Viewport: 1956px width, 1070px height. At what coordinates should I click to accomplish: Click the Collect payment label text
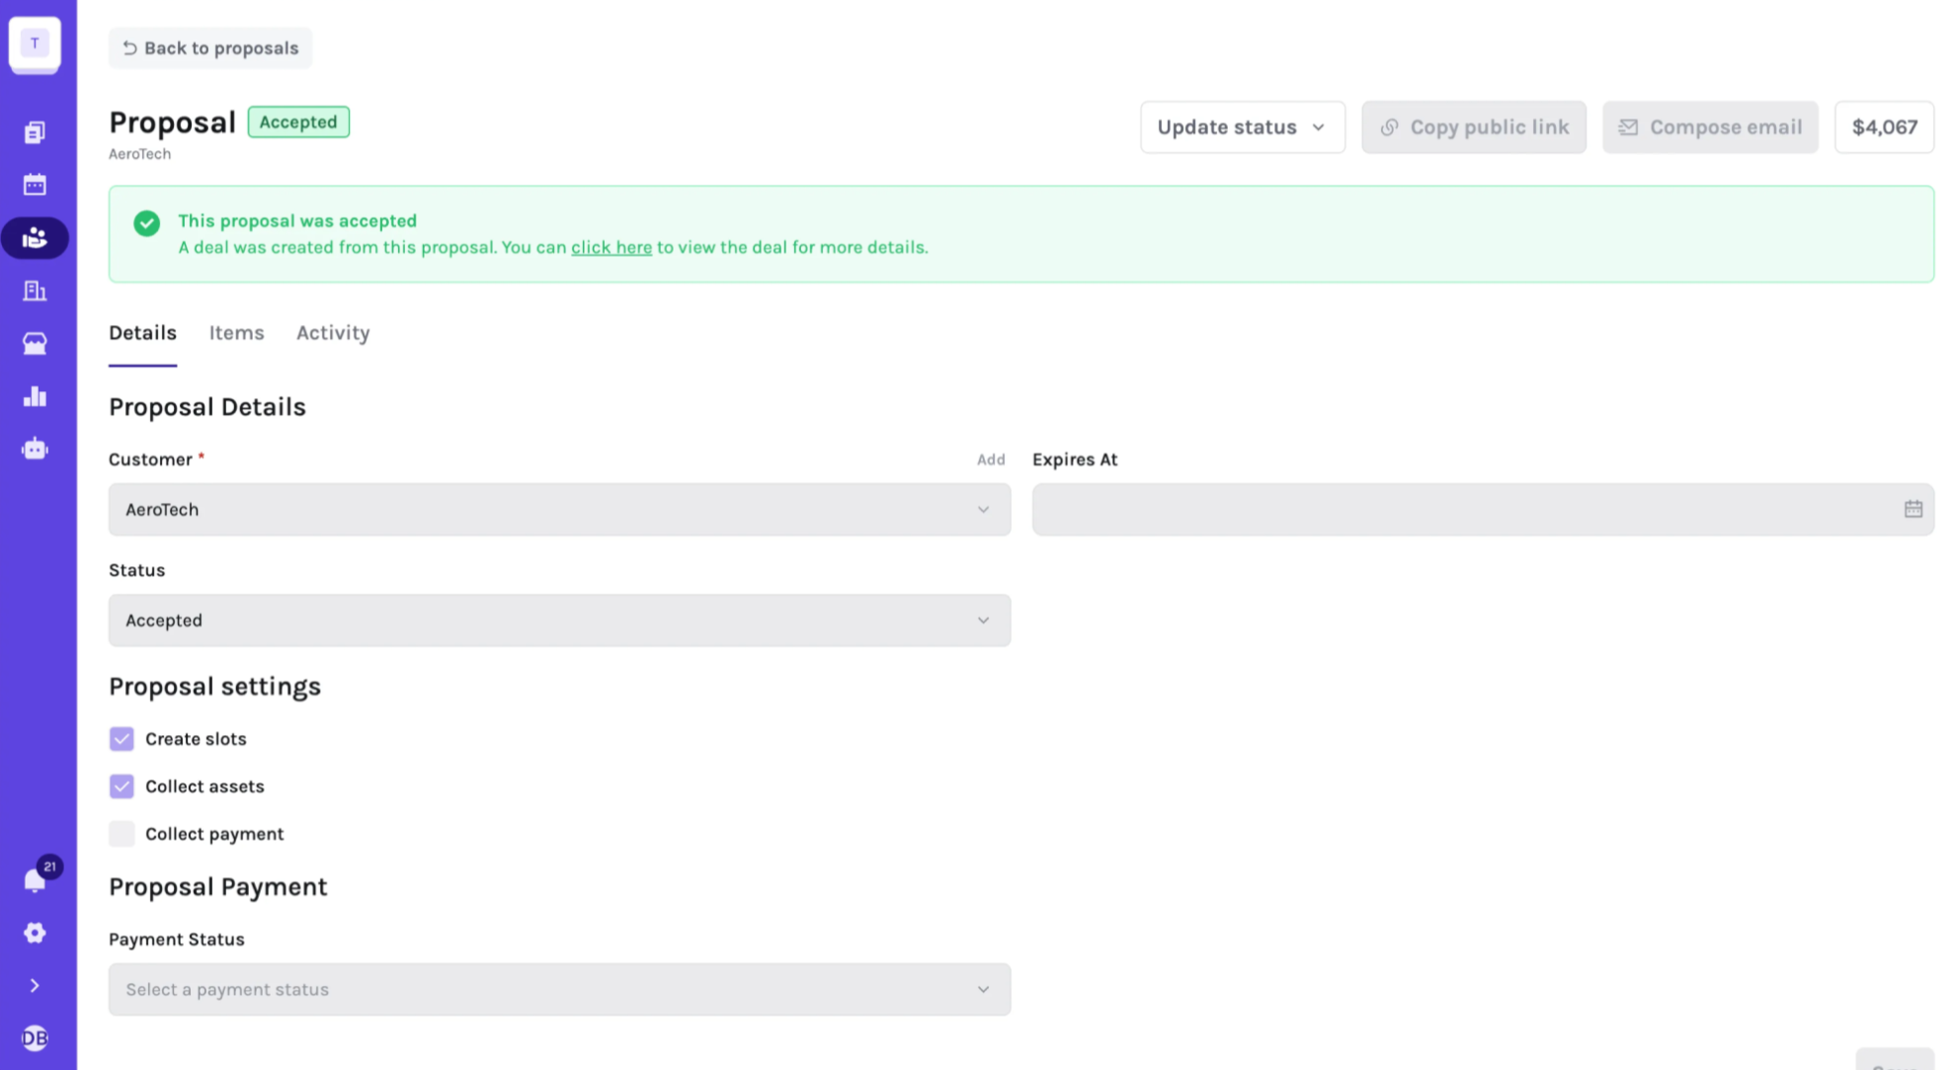[214, 834]
